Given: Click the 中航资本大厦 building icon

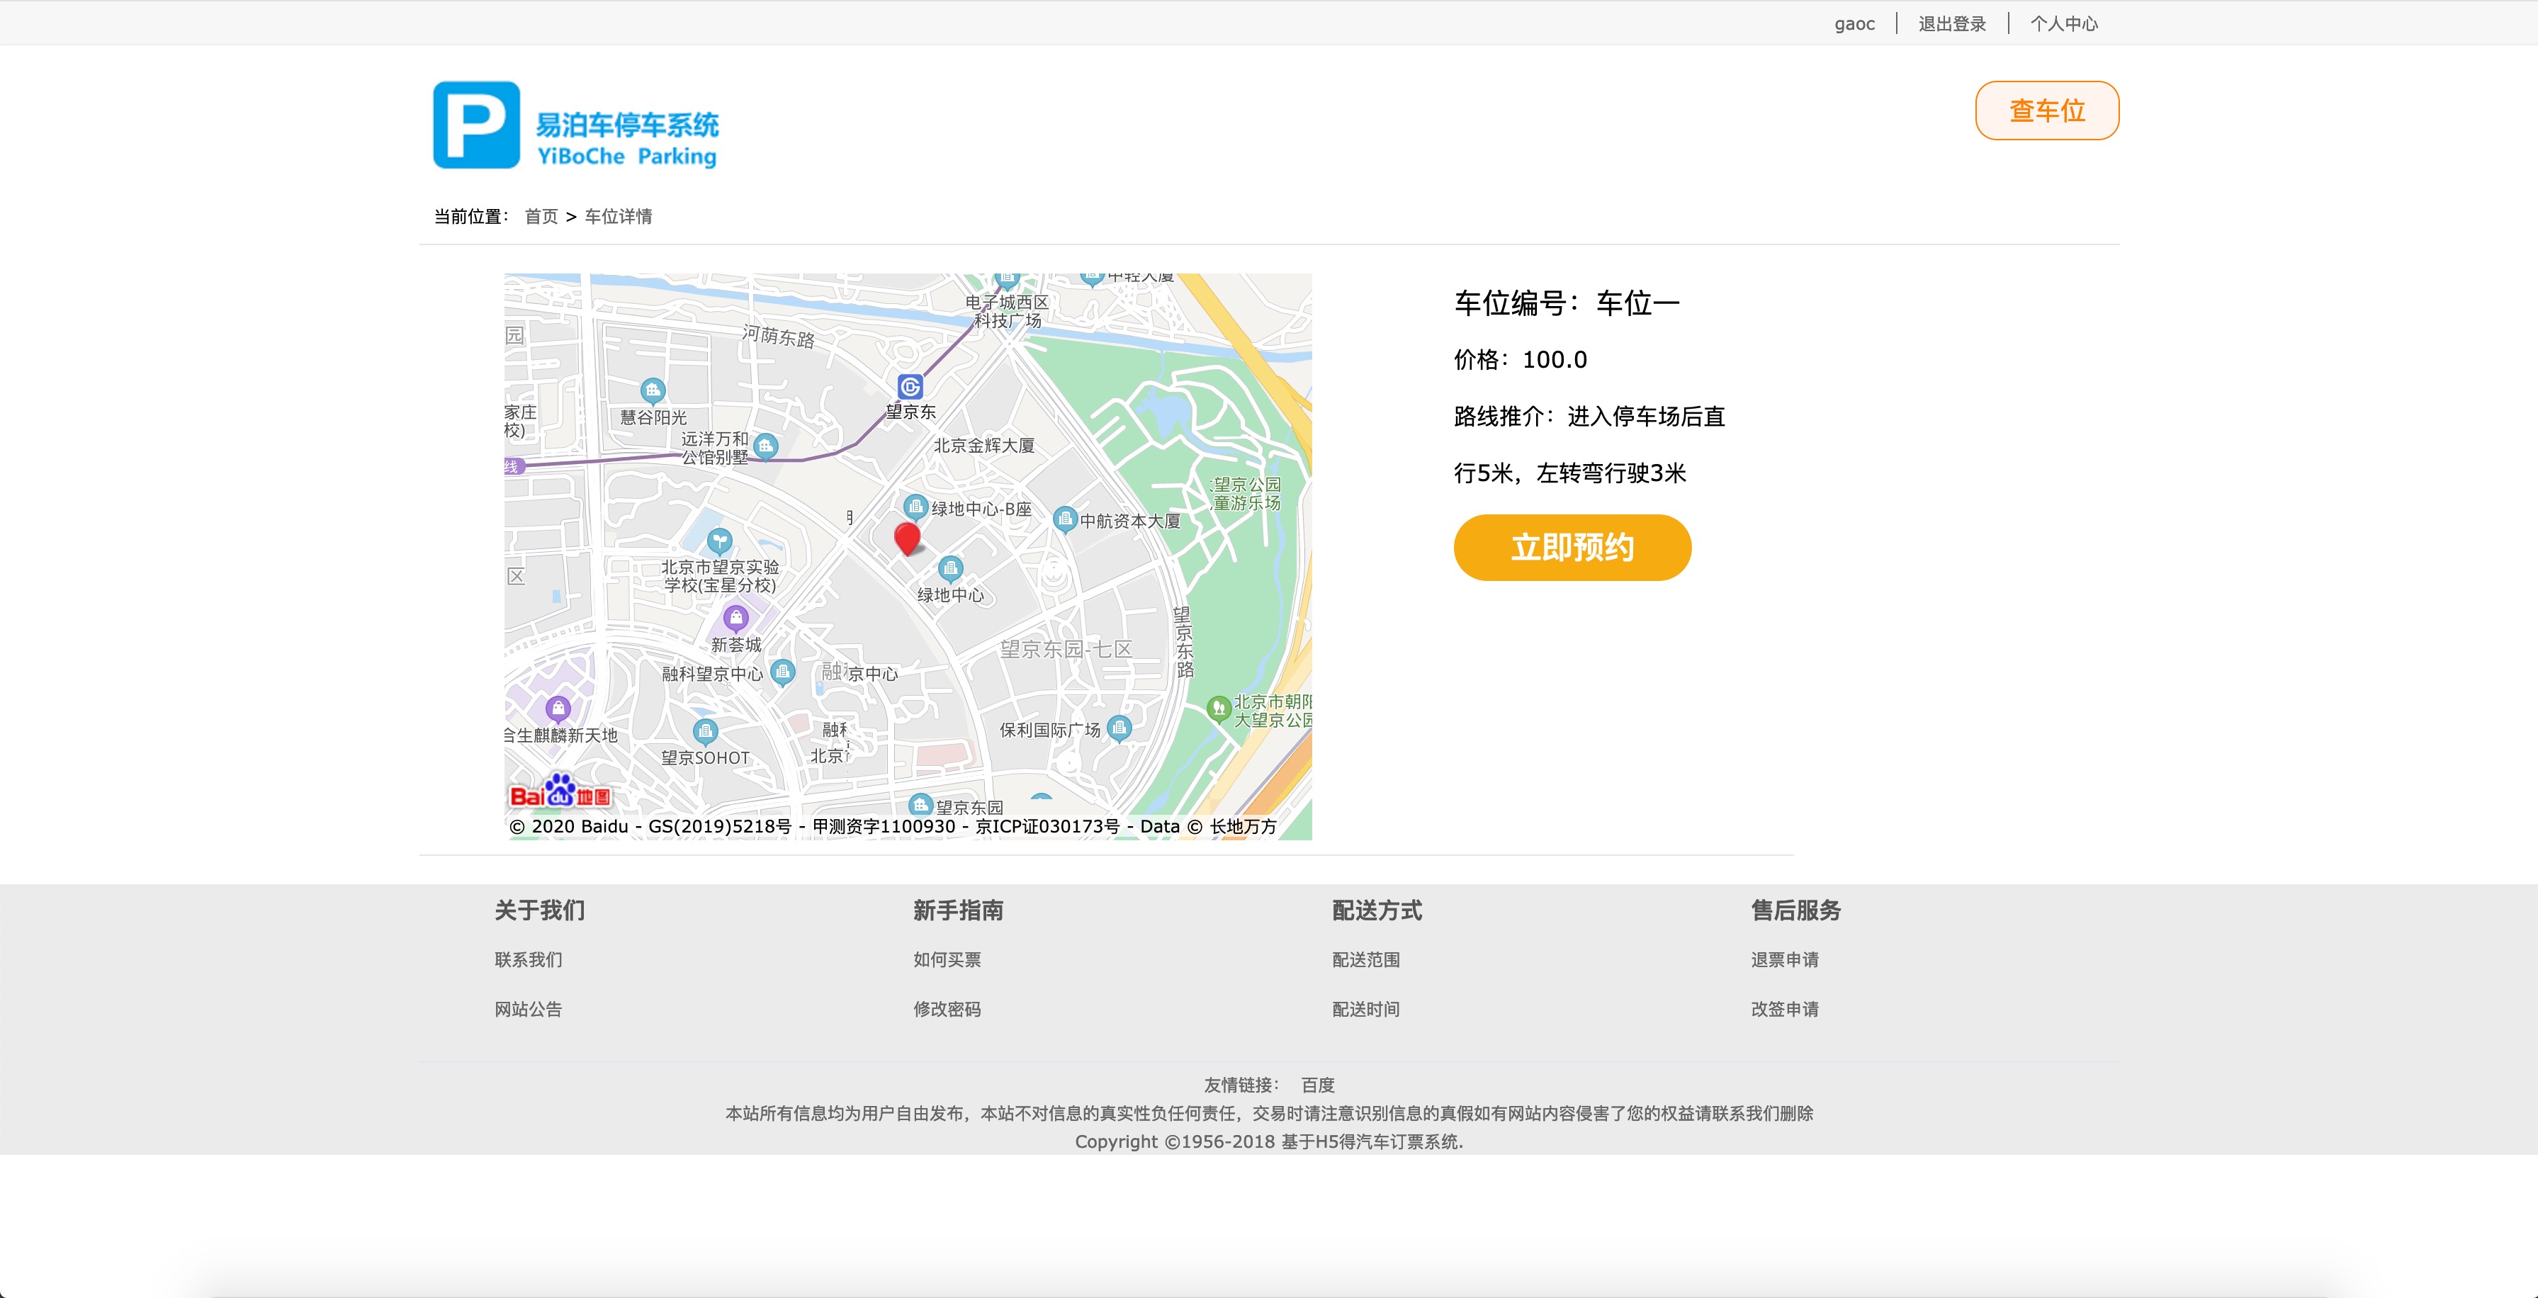Looking at the screenshot, I should pos(1064,519).
